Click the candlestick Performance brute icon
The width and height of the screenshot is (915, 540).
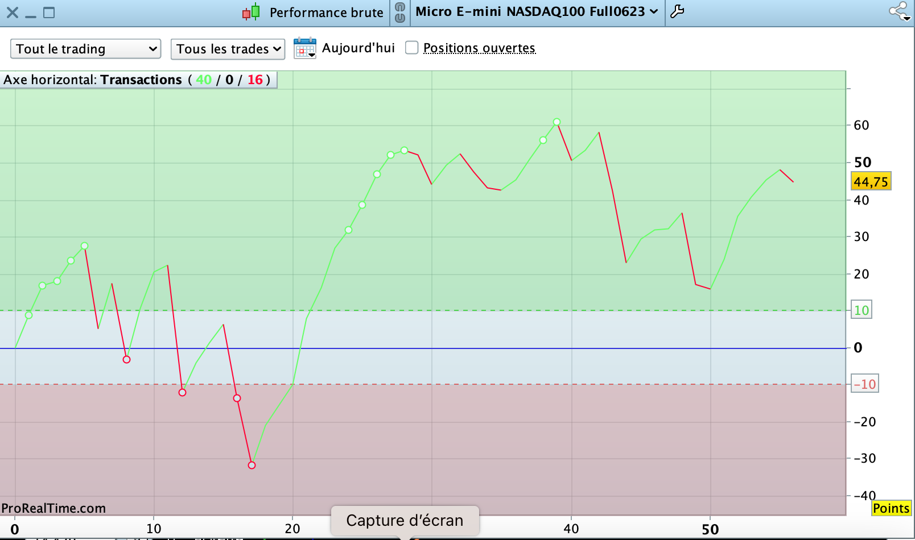coord(251,12)
